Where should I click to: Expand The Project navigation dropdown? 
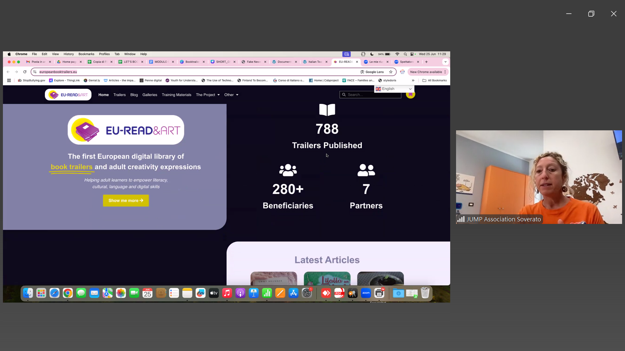pyautogui.click(x=208, y=95)
